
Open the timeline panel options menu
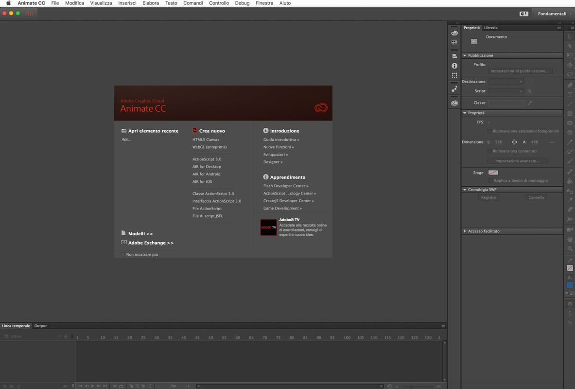(x=443, y=326)
